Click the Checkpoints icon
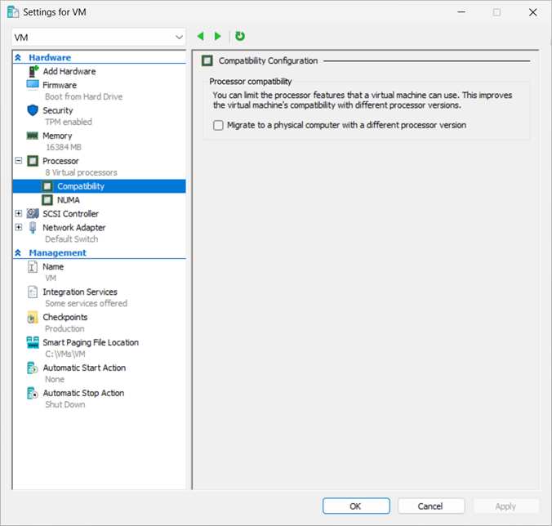Image resolution: width=552 pixels, height=526 pixels. (33, 317)
